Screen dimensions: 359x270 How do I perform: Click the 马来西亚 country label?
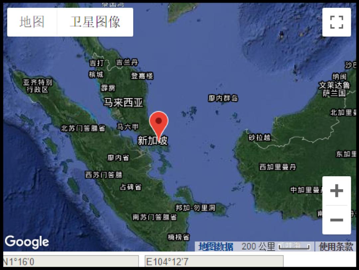click(123, 102)
